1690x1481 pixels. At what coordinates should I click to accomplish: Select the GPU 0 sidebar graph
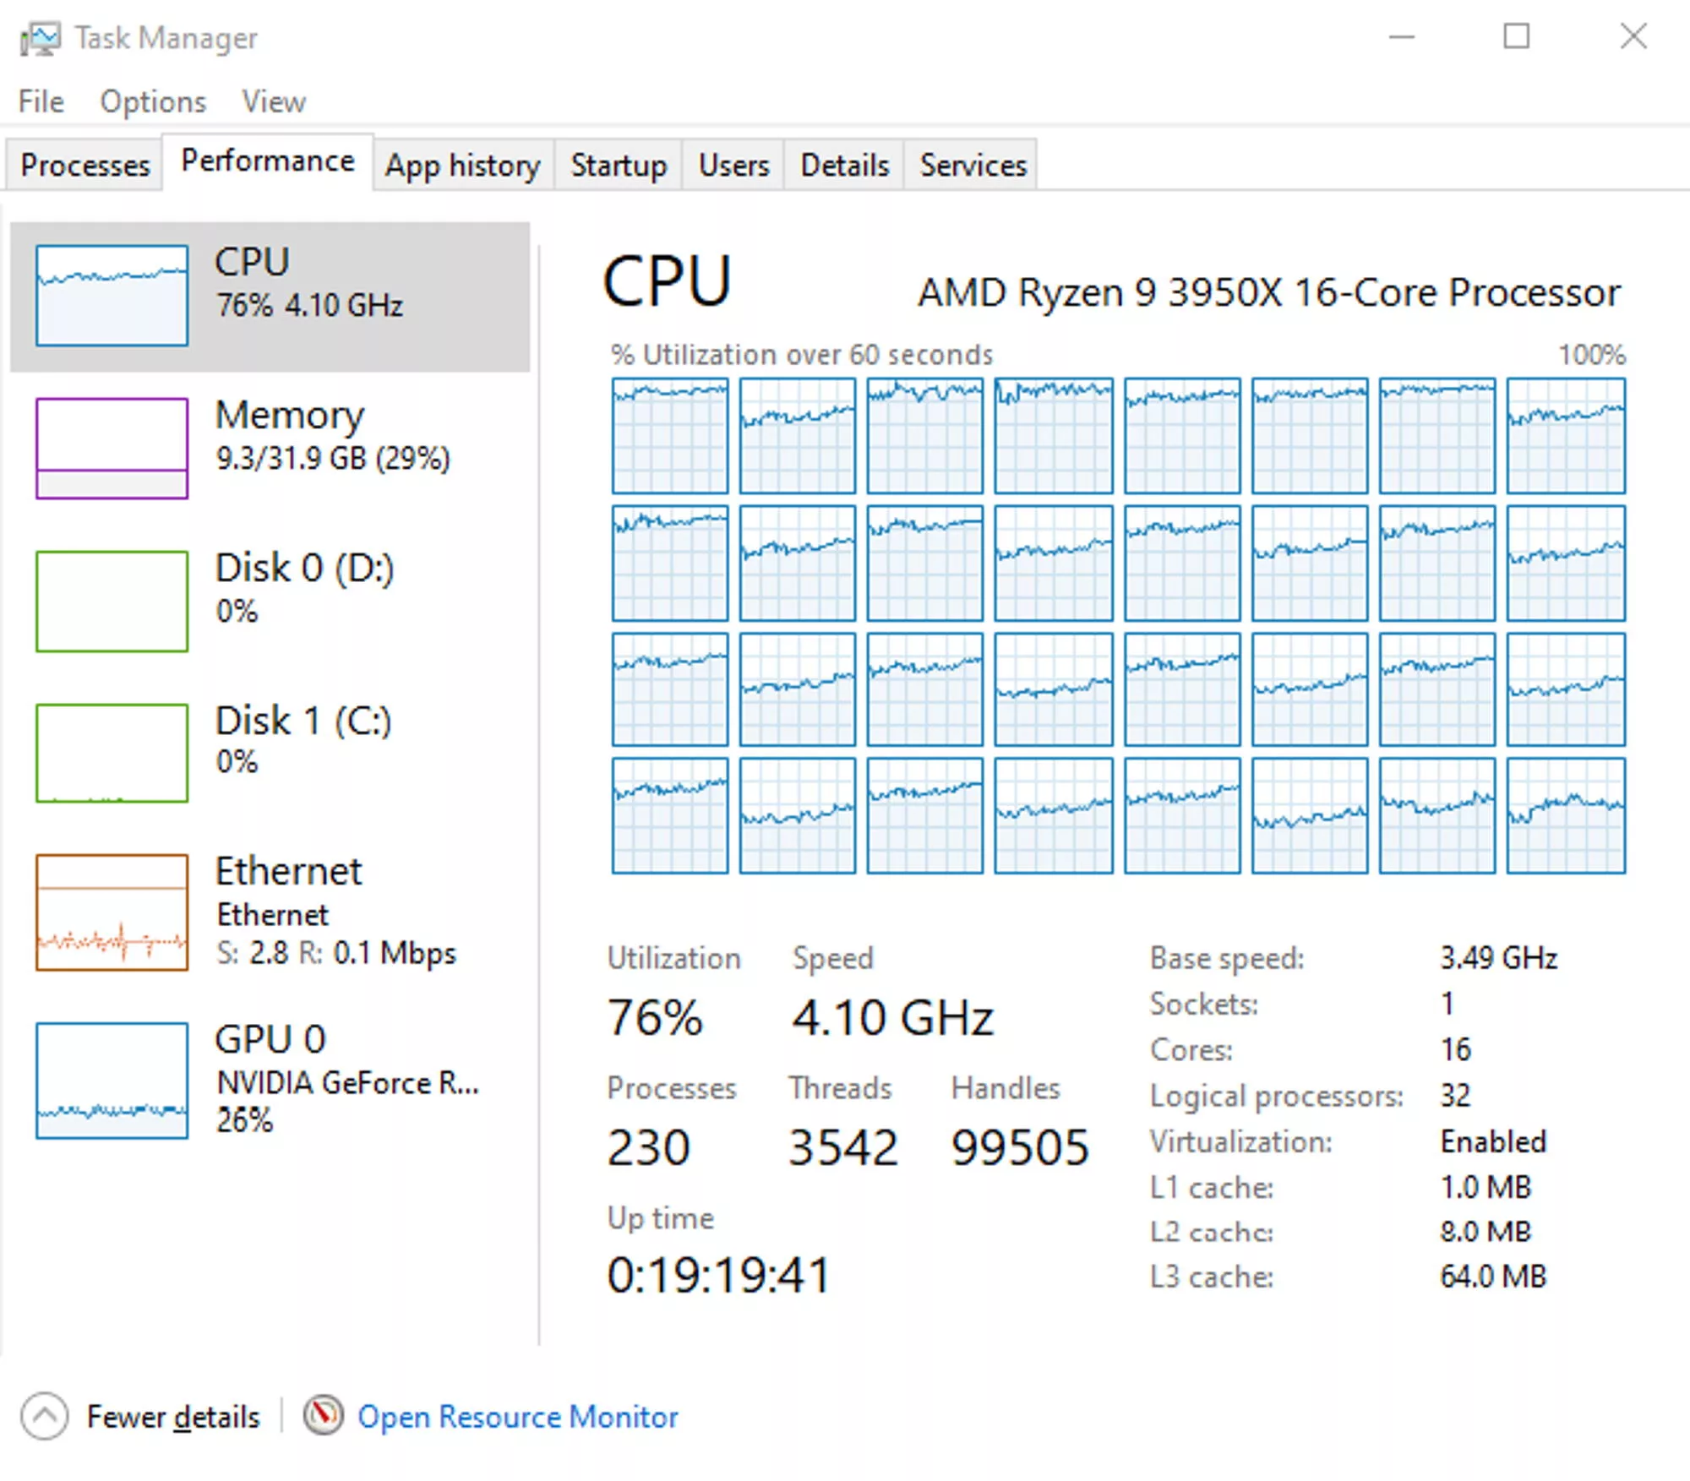[x=112, y=1081]
